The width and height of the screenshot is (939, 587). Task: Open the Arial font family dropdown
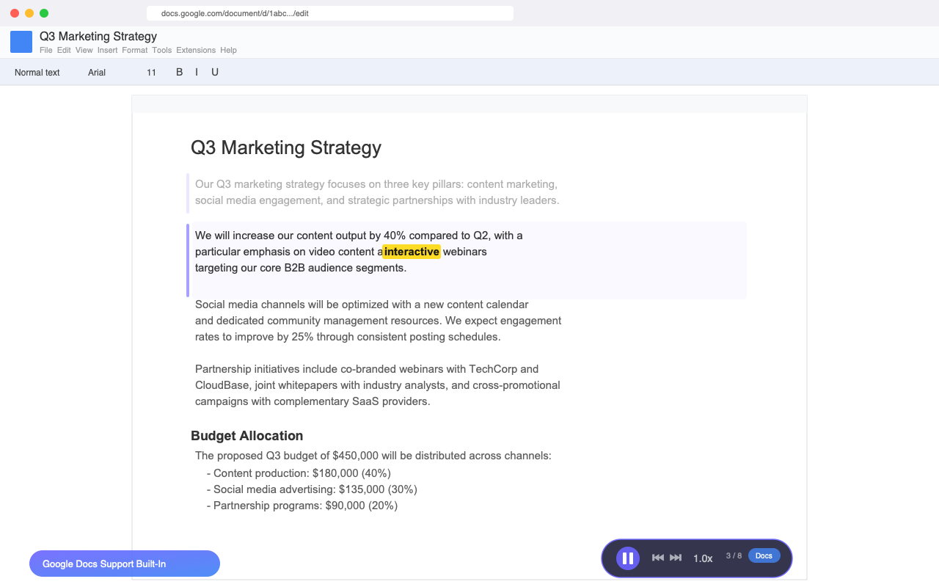[x=96, y=72]
